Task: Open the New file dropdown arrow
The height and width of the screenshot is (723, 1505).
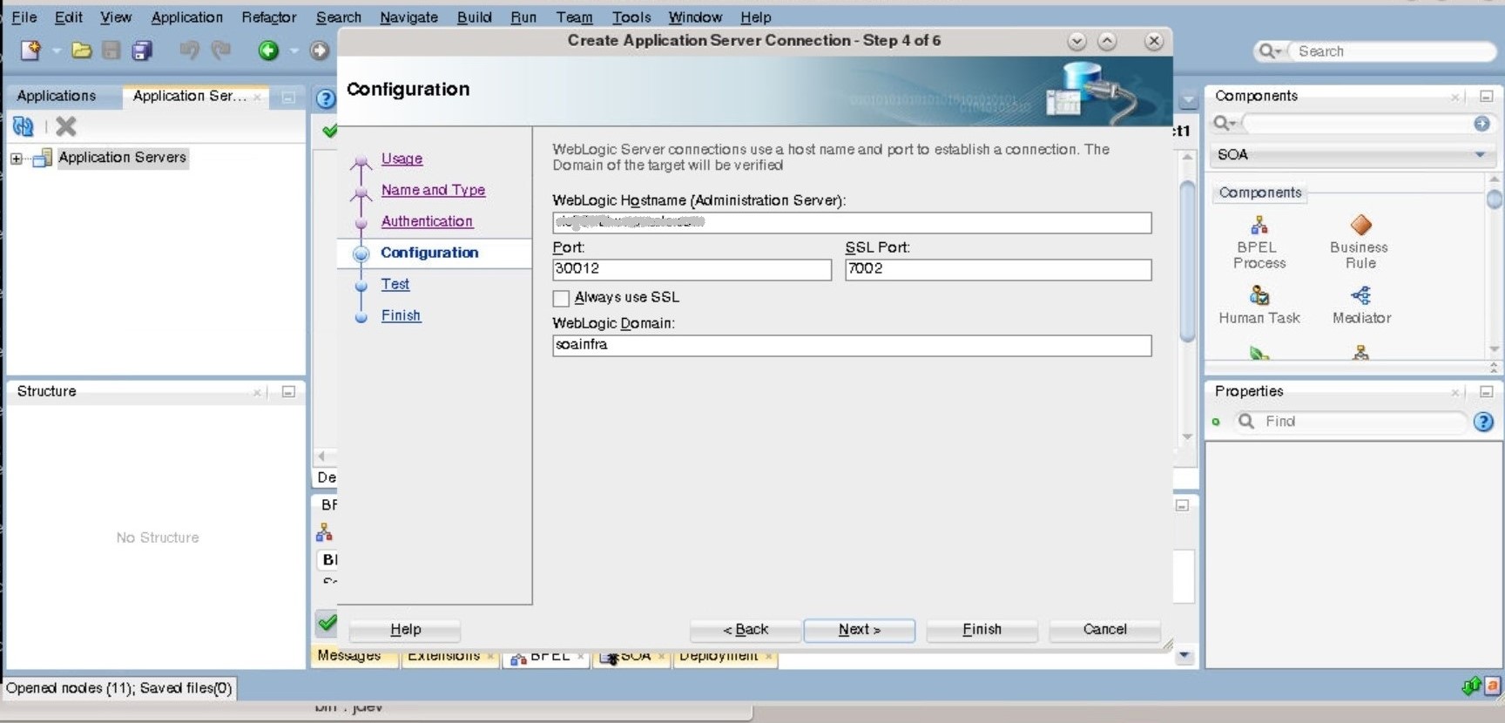Action: 56,51
